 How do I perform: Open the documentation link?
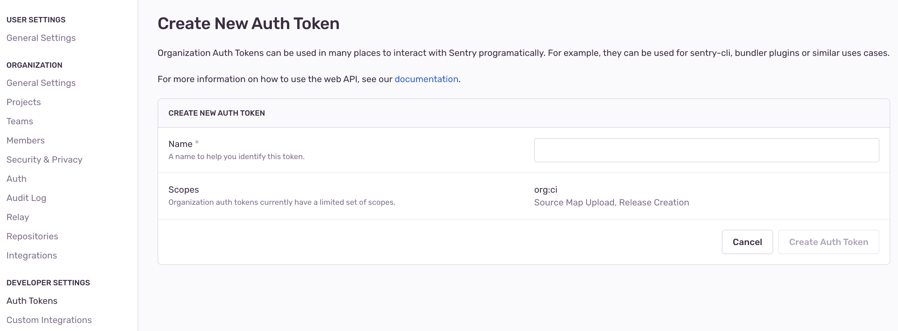[x=426, y=79]
